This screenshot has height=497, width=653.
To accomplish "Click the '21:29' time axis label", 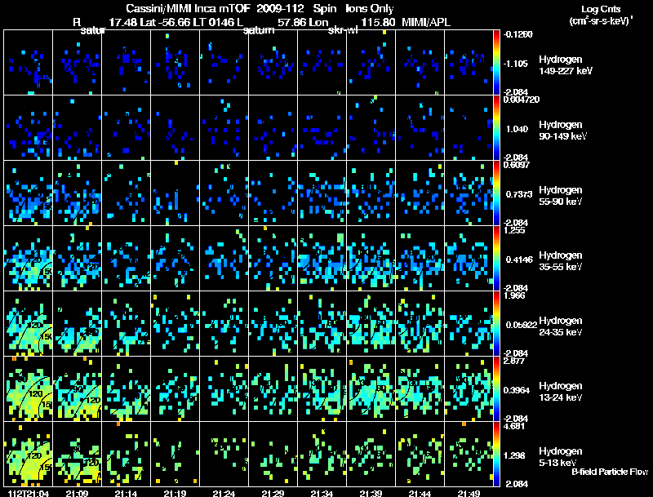I will (273, 493).
